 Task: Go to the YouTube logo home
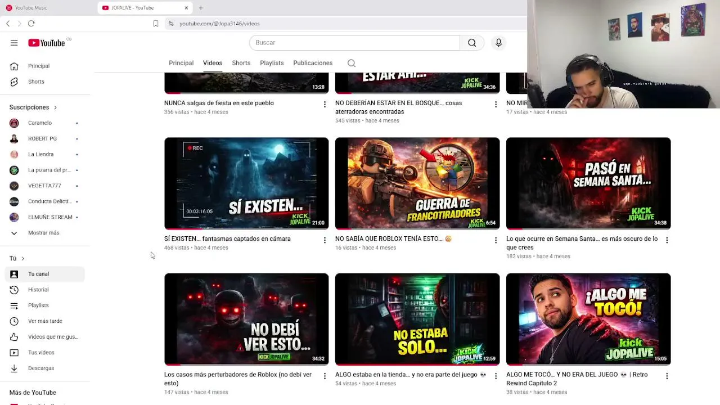pos(47,43)
